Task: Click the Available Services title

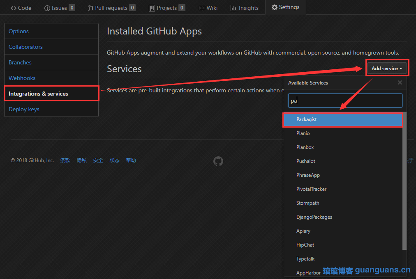Action: point(308,83)
